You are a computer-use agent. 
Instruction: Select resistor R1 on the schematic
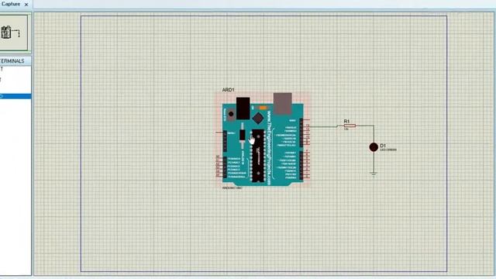[350, 126]
